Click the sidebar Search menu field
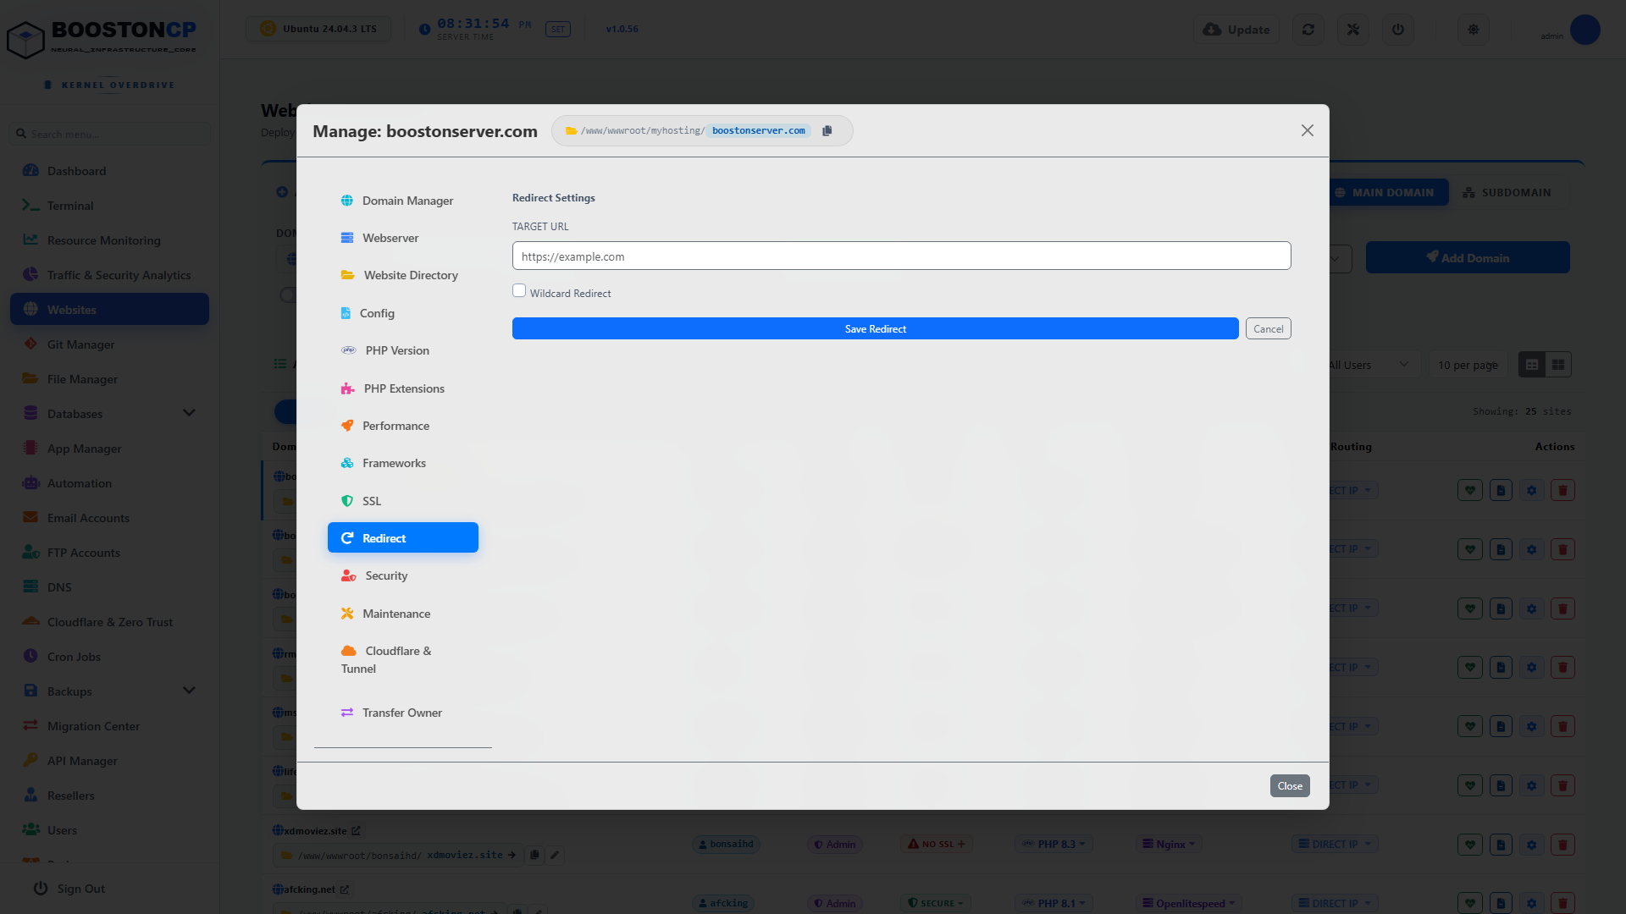 pos(110,134)
